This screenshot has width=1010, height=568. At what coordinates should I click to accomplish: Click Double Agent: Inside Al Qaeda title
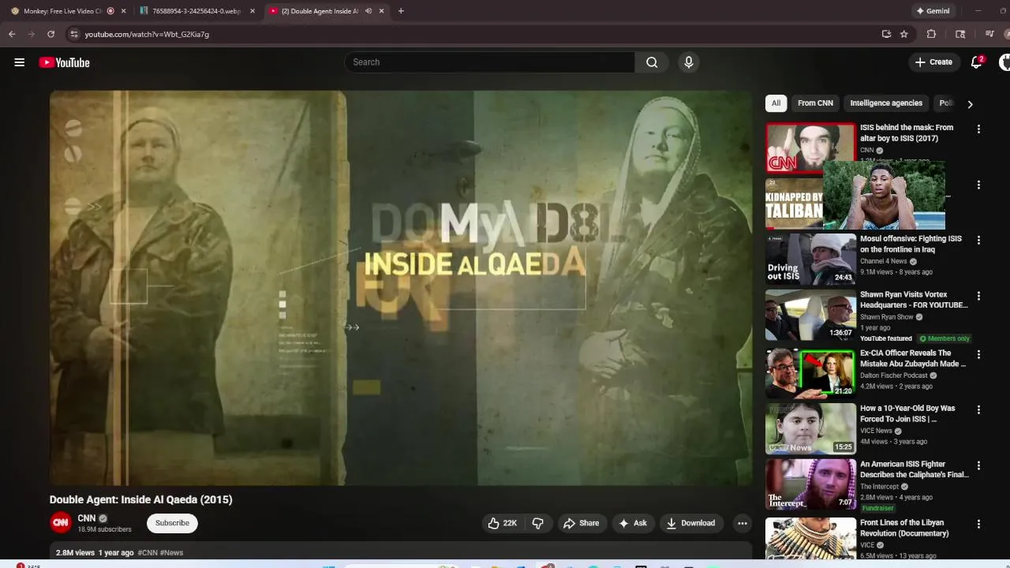pyautogui.click(x=141, y=499)
